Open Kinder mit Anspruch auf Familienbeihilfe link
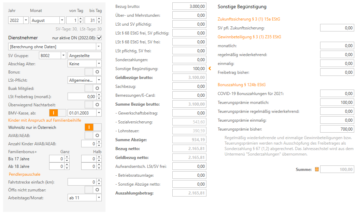The width and height of the screenshot is (358, 215). click(x=44, y=120)
